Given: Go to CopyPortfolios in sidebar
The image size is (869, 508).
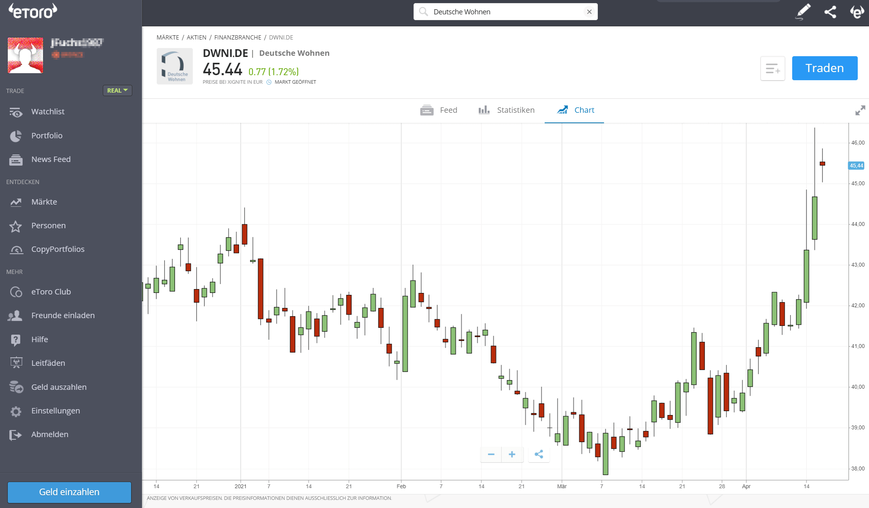Looking at the screenshot, I should [x=57, y=249].
